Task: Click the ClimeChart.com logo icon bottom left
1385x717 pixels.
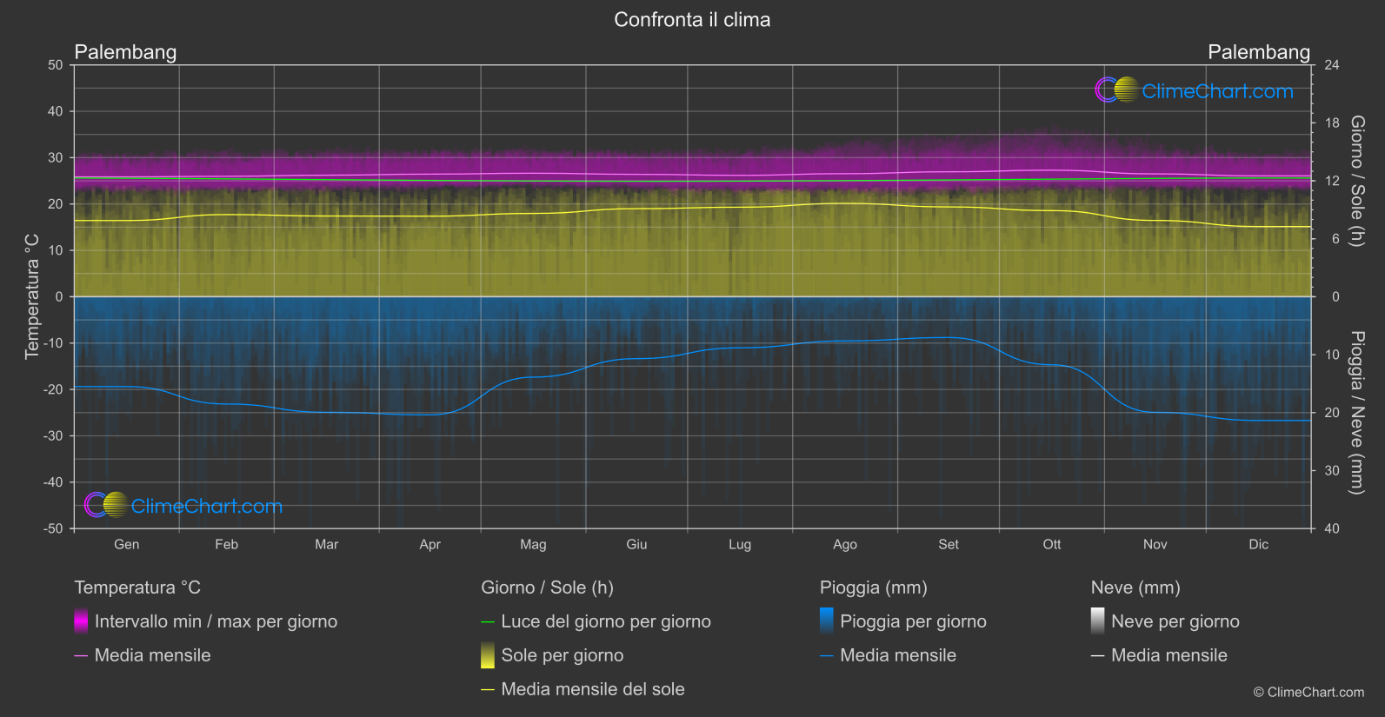Action: point(106,504)
